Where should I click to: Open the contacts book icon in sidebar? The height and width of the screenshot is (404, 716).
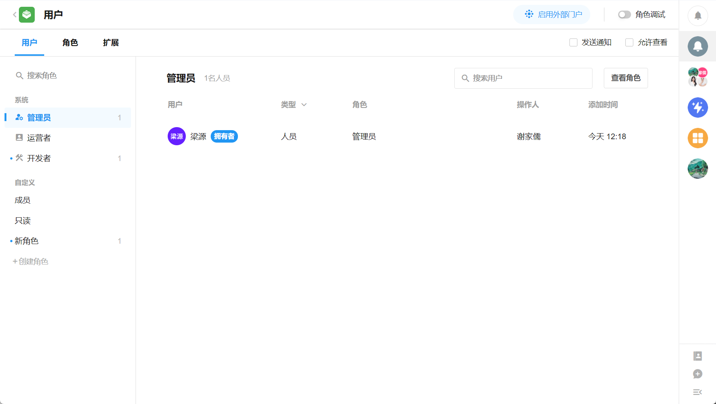(697, 356)
